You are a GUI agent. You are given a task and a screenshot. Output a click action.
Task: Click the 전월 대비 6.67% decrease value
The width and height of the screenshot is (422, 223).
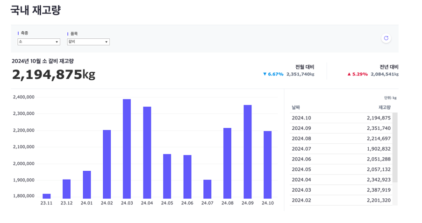pyautogui.click(x=273, y=74)
